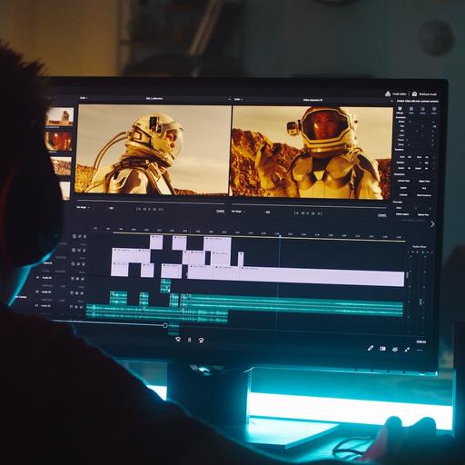Open the three-dots more menu at bottom right

(x=420, y=351)
